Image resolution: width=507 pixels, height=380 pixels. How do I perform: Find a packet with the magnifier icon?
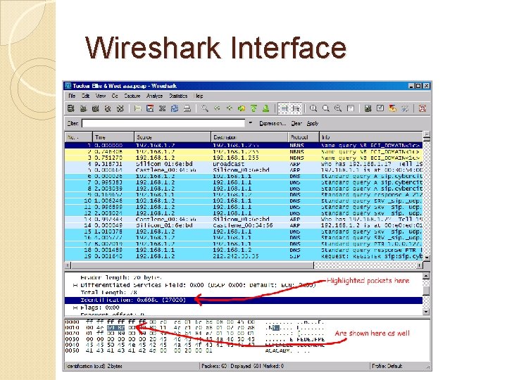(205, 108)
